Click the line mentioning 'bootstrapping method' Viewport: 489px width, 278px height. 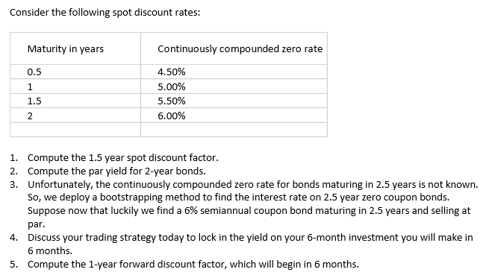[239, 198]
